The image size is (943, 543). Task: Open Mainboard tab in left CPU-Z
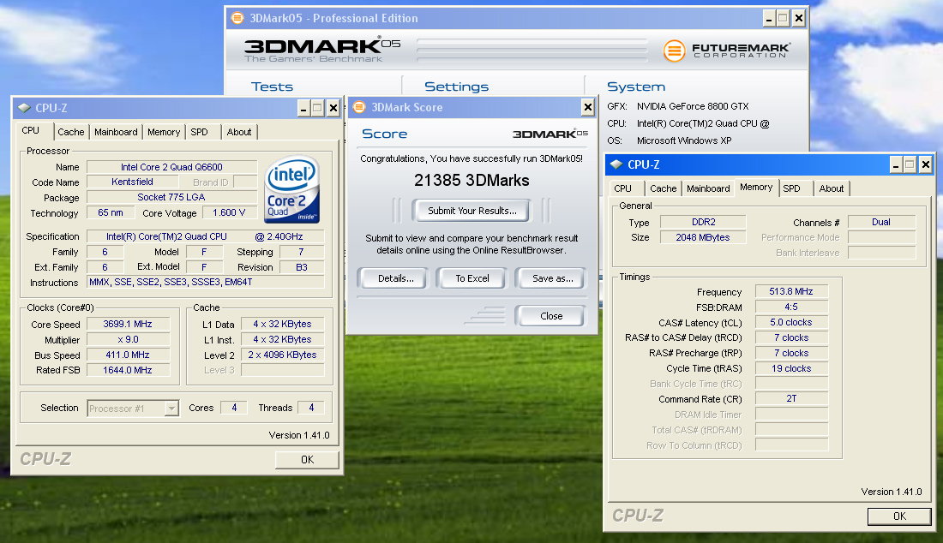(116, 132)
